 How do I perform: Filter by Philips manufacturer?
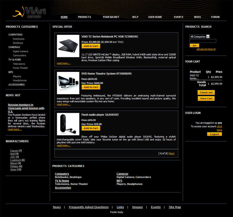[x=14, y=166]
